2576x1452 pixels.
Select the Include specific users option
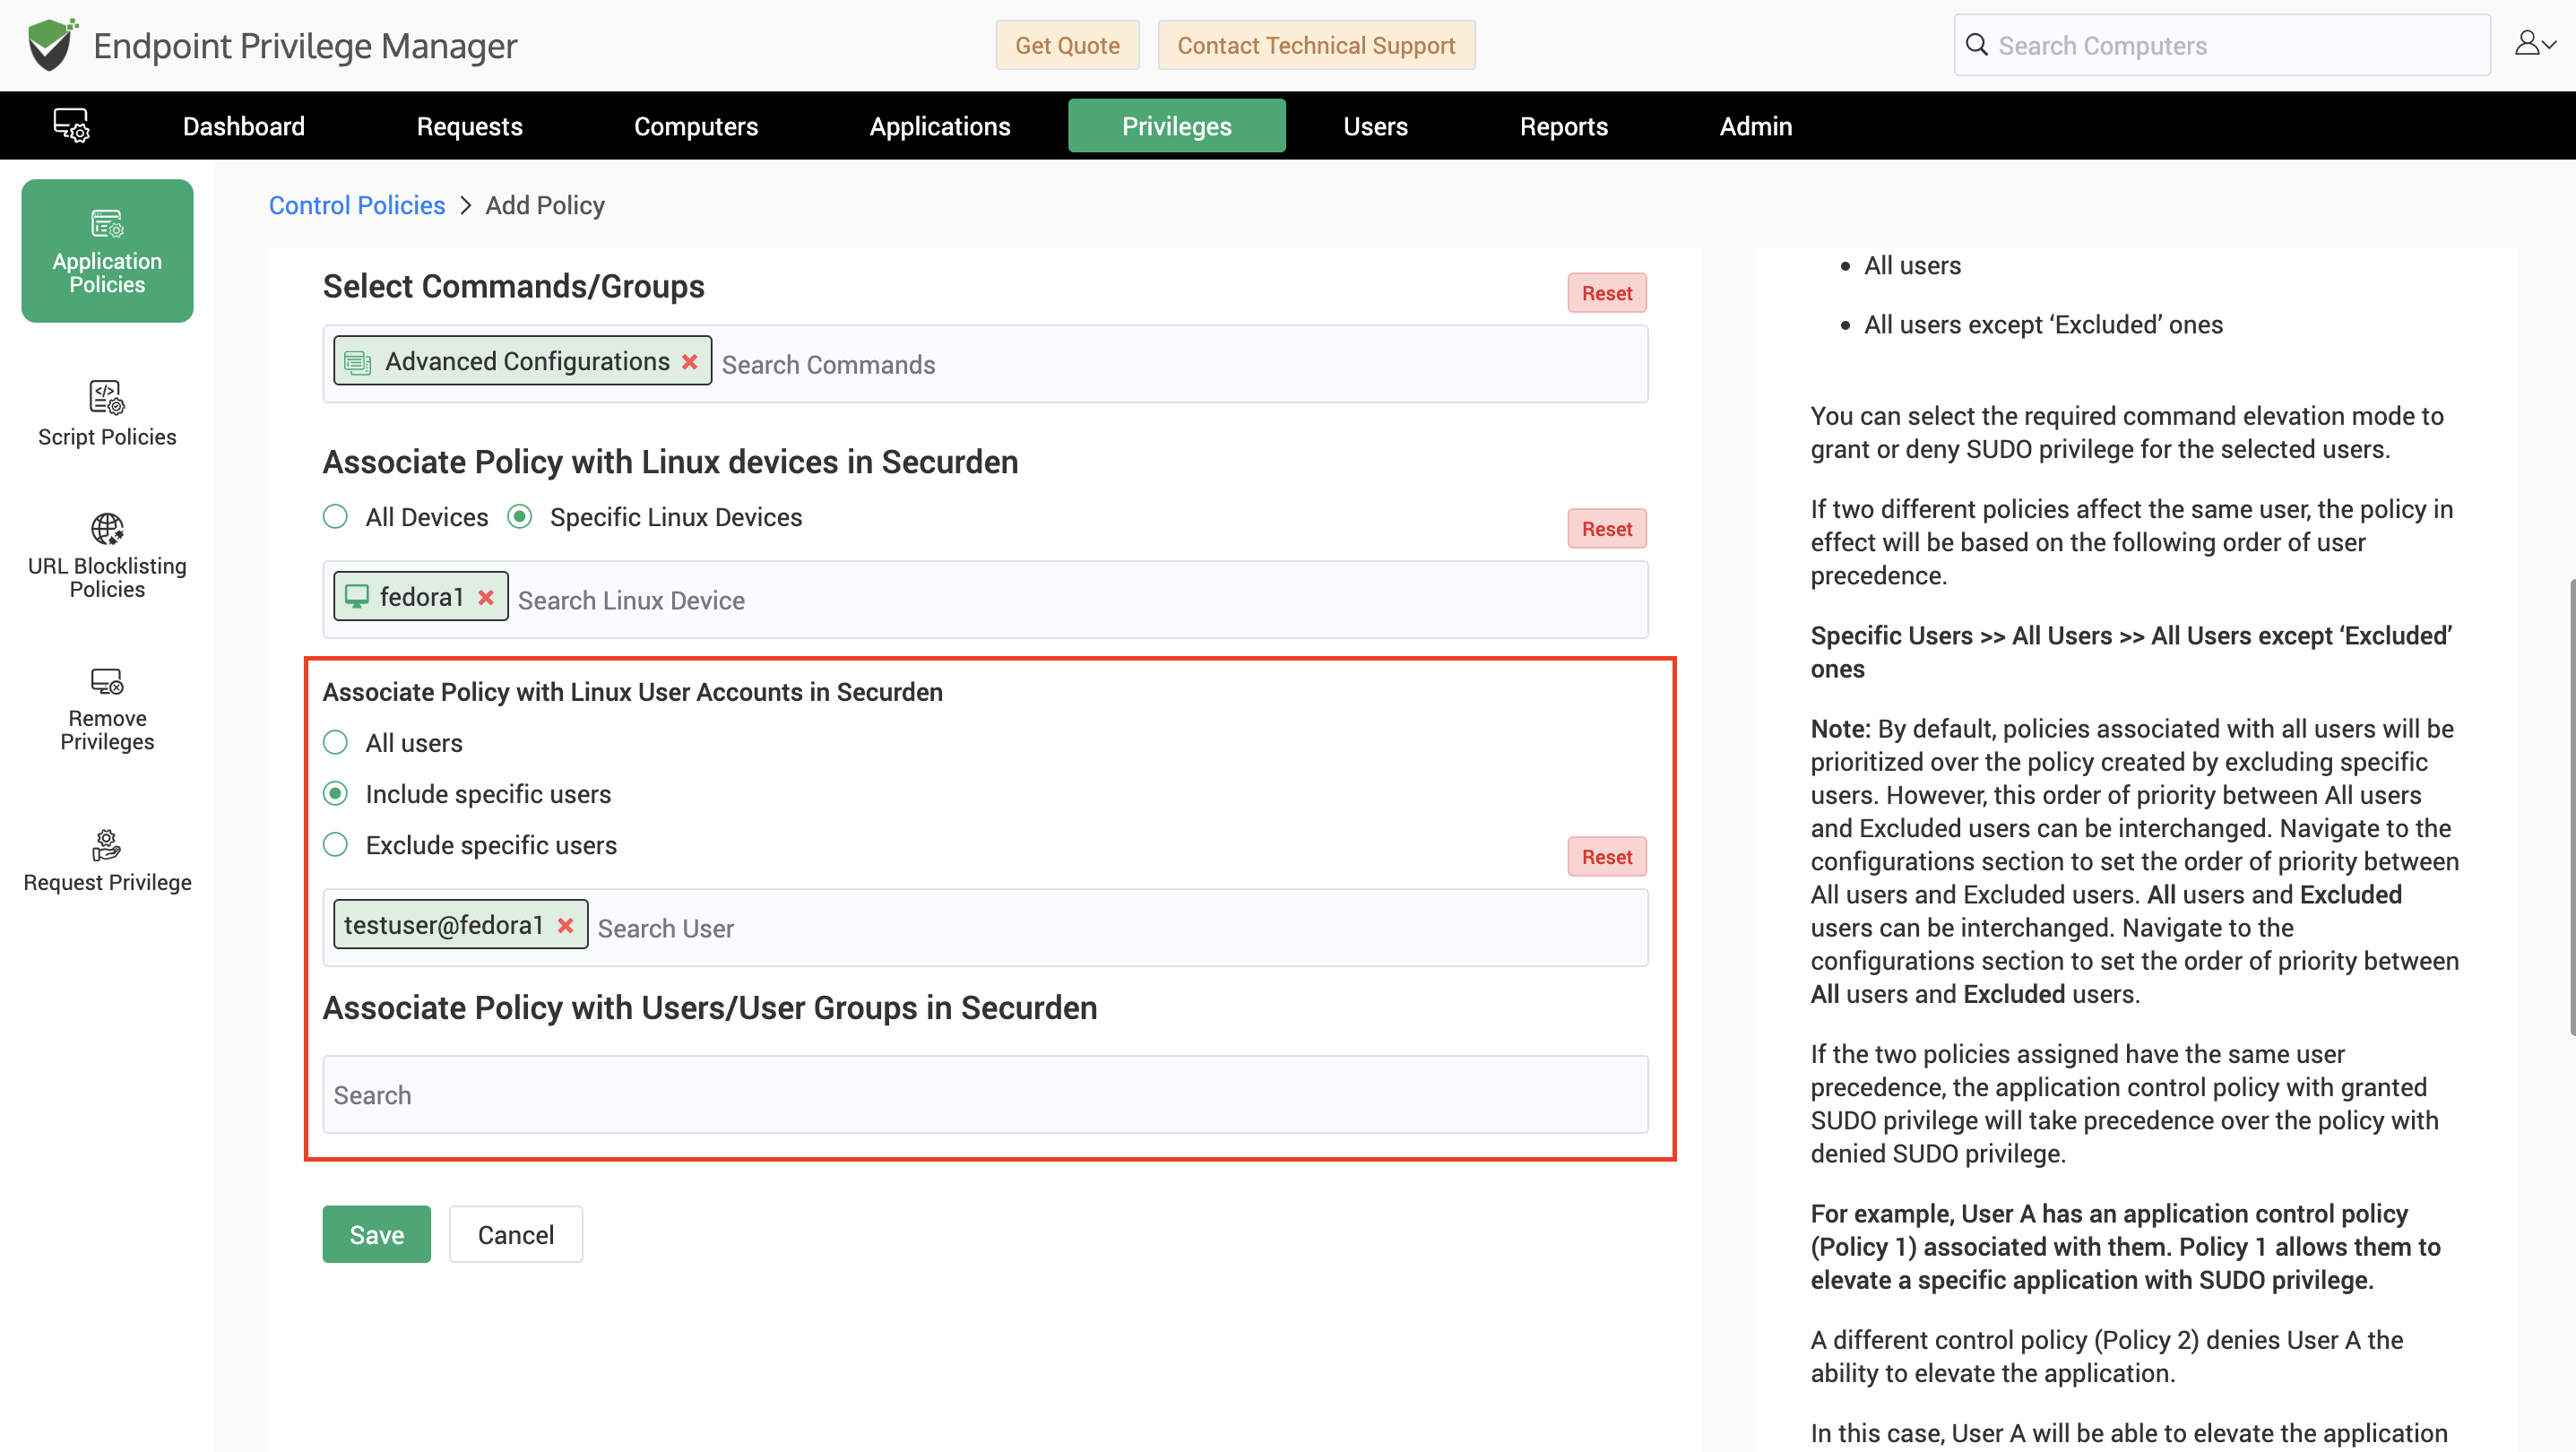coord(336,794)
